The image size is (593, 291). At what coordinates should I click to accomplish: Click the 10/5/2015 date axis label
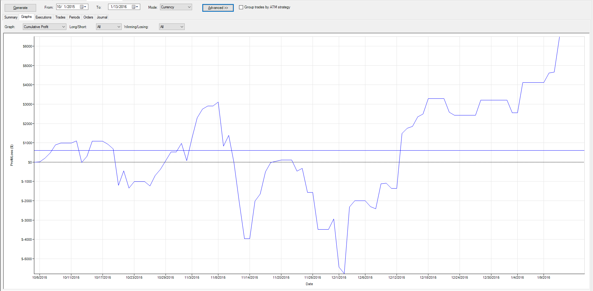point(40,277)
